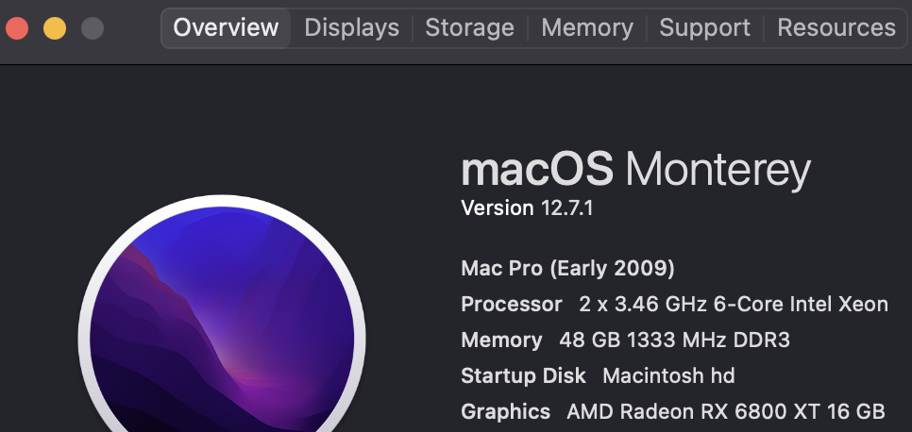Switch to the Resources tab

[x=836, y=27]
